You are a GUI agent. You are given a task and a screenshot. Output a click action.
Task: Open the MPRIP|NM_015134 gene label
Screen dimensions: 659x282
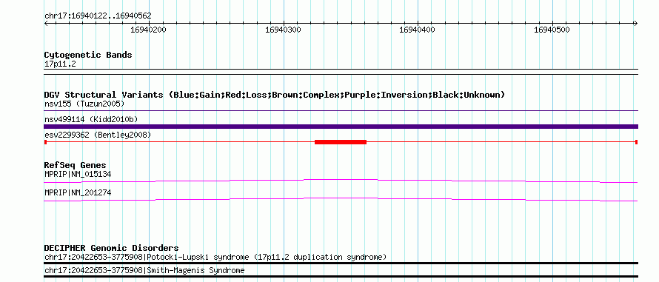click(x=78, y=174)
